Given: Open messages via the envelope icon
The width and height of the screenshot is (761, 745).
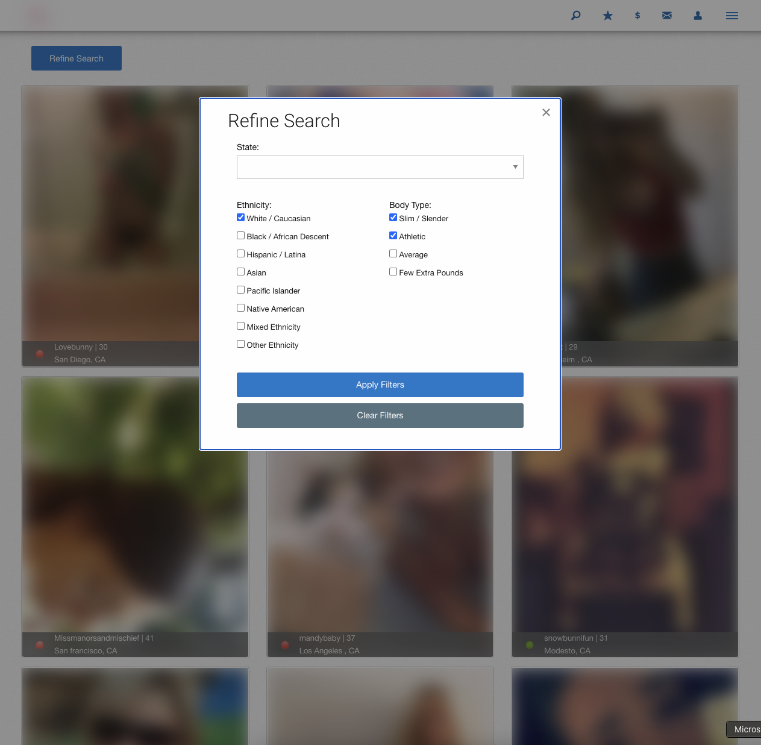Looking at the screenshot, I should (667, 16).
